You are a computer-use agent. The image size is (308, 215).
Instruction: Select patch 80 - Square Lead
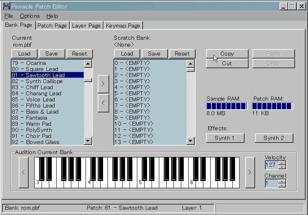[48, 69]
